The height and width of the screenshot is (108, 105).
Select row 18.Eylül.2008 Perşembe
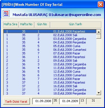click(50, 93)
